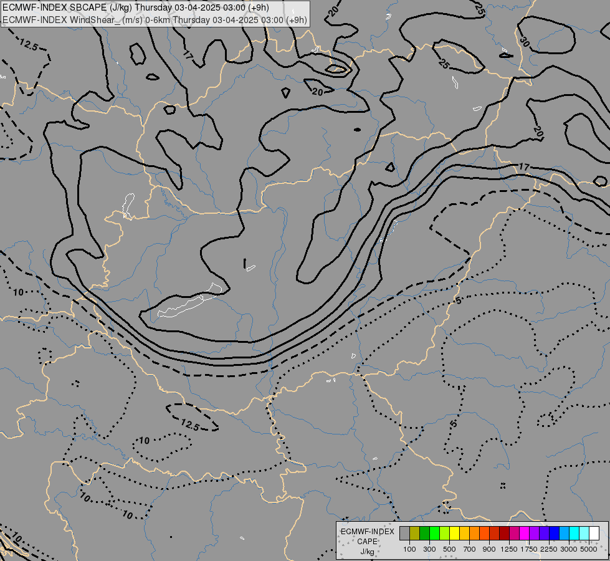Pick the dark green legend swatch
This screenshot has width=610, height=561.
[x=425, y=534]
